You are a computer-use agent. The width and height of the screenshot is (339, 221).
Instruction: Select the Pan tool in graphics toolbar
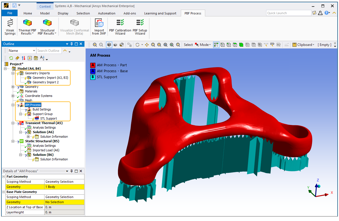click(147, 45)
